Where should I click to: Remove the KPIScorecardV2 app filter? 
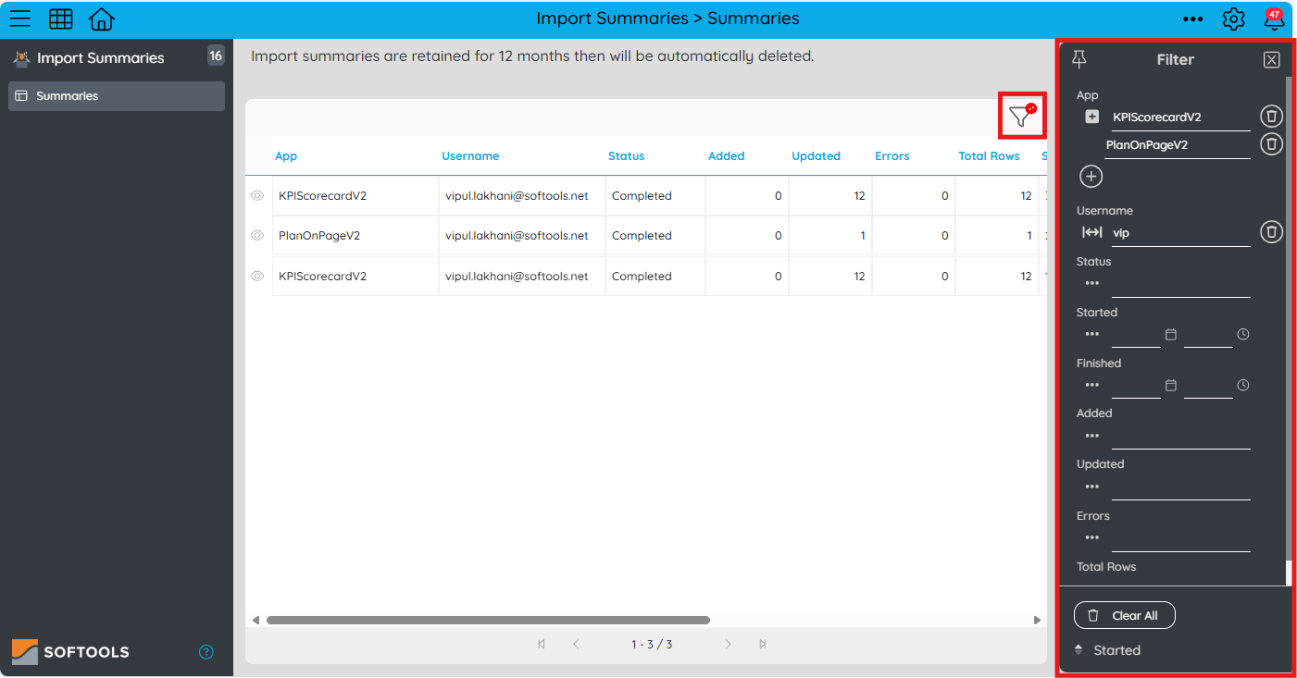click(1271, 116)
